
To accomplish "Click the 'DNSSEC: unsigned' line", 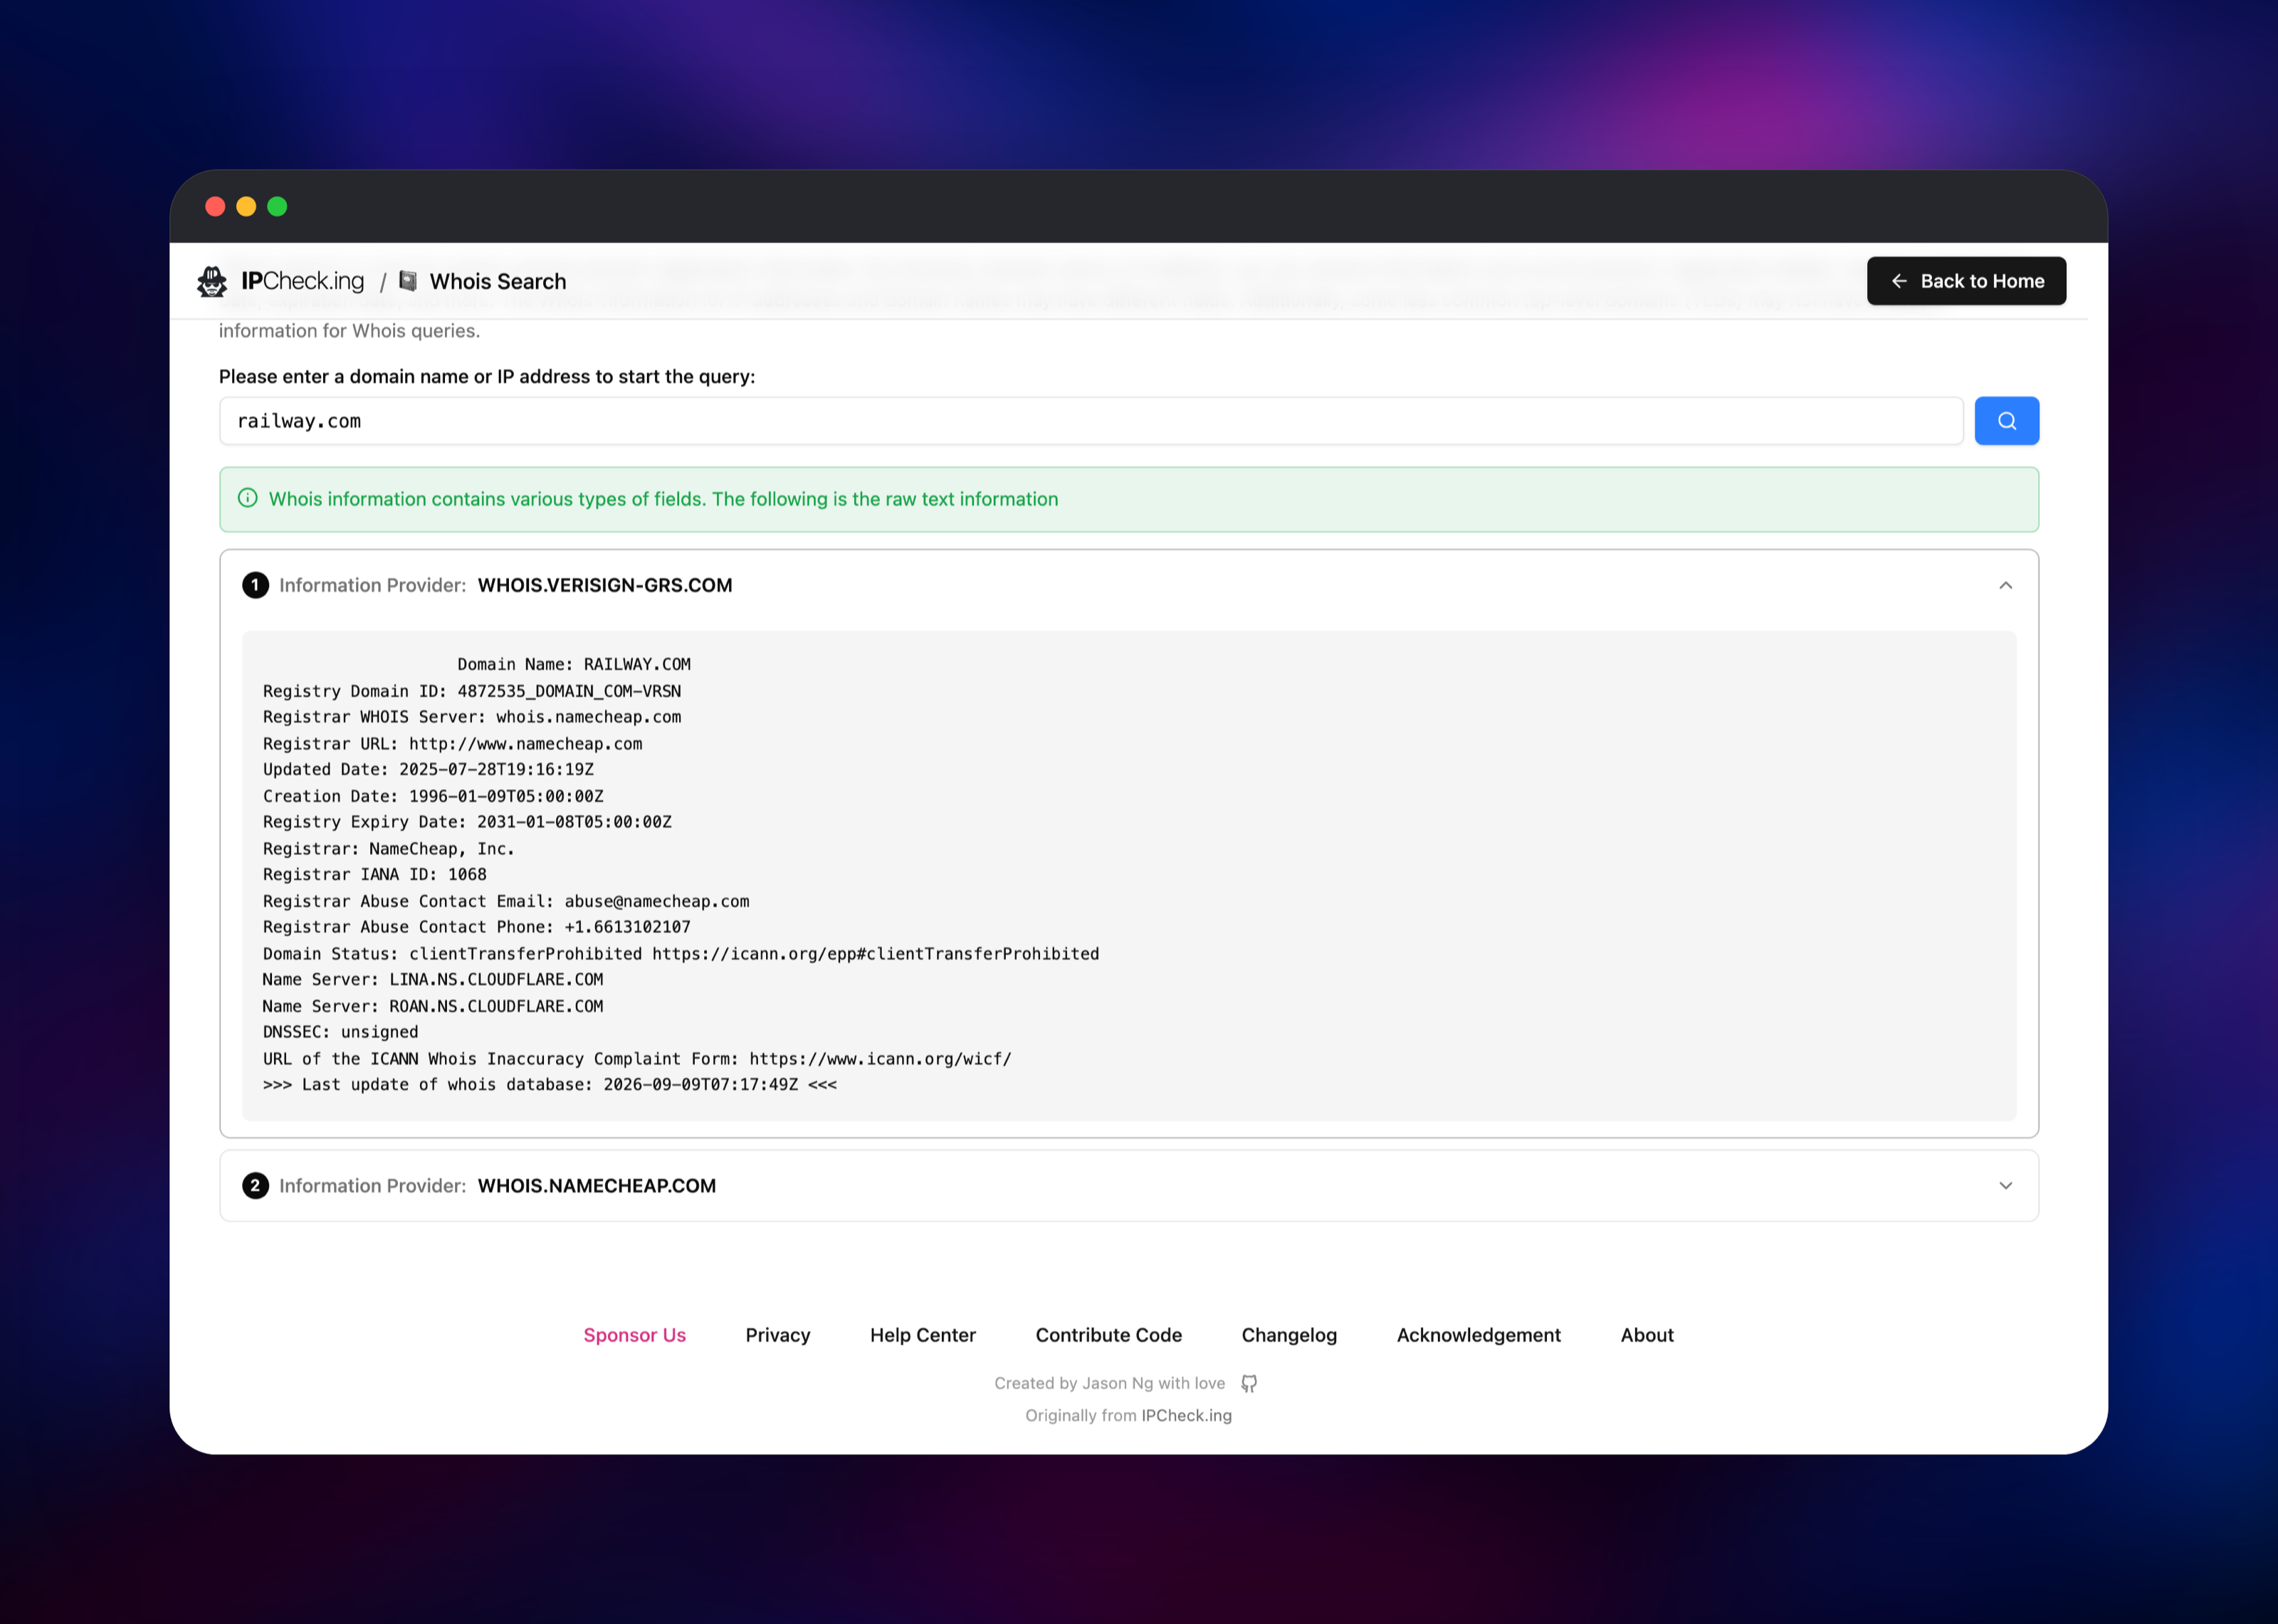I will click(341, 1032).
